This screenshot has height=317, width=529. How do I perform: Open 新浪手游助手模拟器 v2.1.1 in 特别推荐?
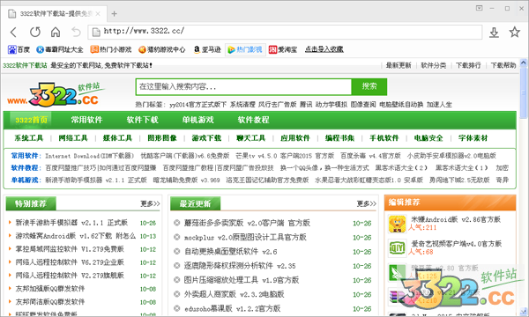click(71, 223)
